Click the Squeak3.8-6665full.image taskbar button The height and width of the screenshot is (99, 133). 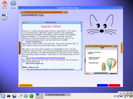click(x=58, y=95)
